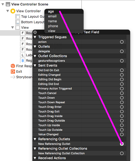Click the Touch Up Inside connection circle
The height and width of the screenshot is (161, 135).
point(122,125)
